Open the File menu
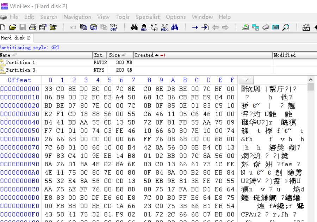 [14, 17]
